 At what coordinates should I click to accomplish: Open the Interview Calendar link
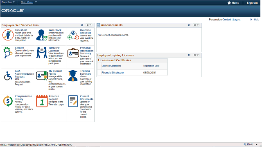tap(54, 49)
